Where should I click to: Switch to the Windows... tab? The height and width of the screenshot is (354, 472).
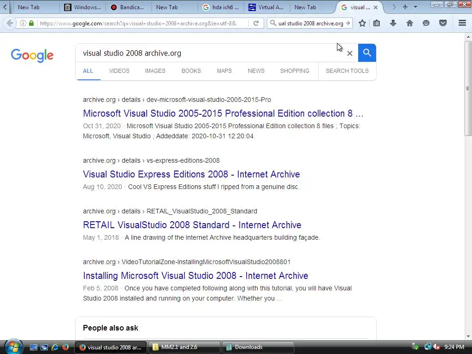pos(83,7)
